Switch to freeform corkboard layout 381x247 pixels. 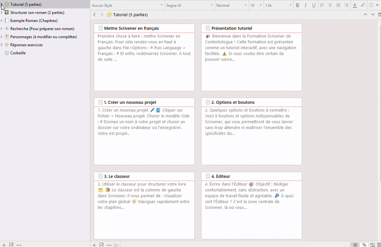point(364,245)
